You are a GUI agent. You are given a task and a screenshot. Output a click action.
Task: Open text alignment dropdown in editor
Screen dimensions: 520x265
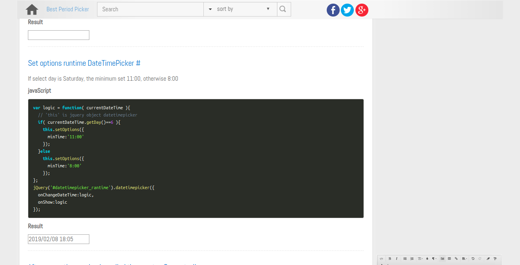[464, 259]
